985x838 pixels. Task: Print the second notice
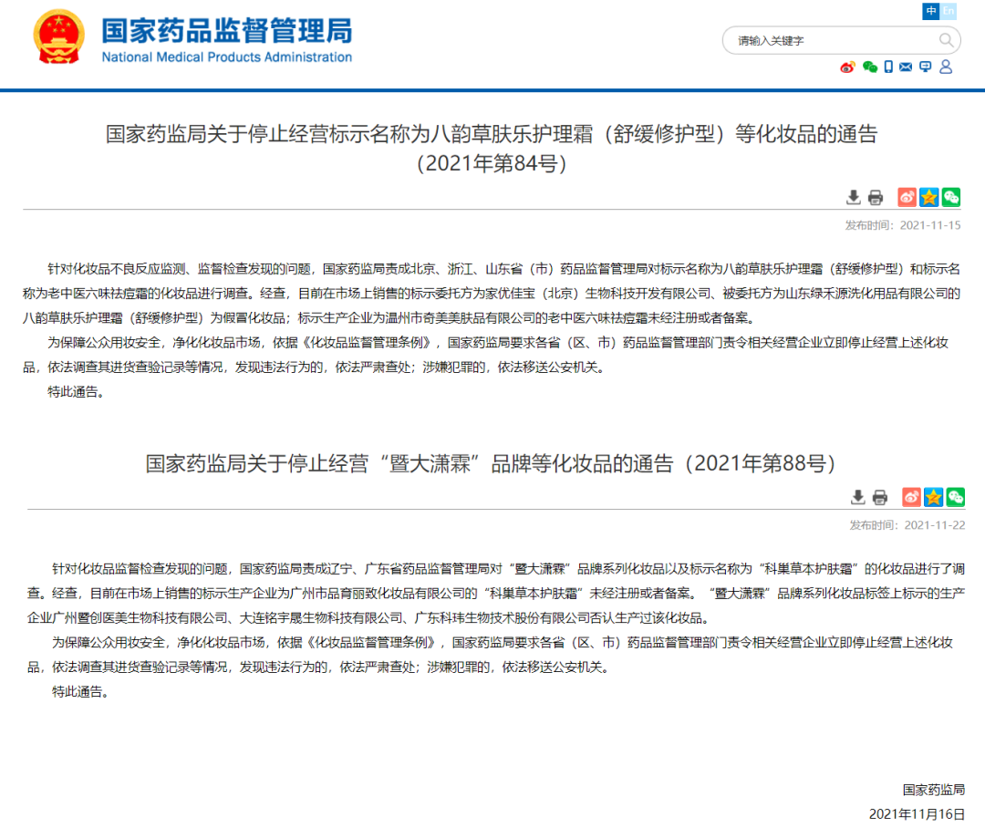point(879,497)
